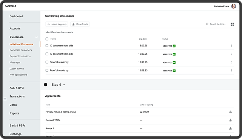Click Downloads button
Screen dimensions: 242x139
coord(80,24)
